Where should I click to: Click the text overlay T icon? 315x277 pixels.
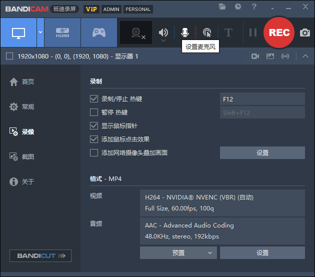[x=228, y=32]
